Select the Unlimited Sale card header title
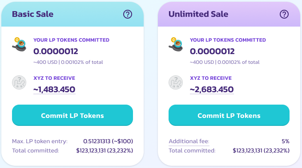Image resolution: width=302 pixels, height=168 pixels. click(198, 14)
